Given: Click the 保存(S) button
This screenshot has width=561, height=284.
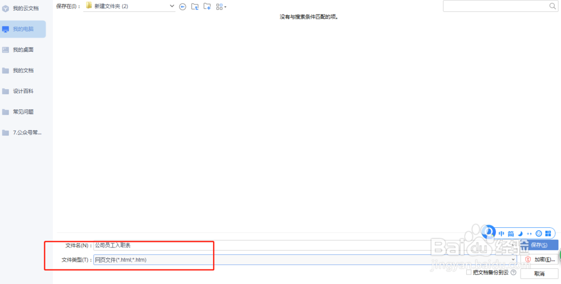Looking at the screenshot, I should pos(539,245).
